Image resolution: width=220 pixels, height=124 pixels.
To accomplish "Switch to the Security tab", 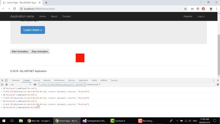I will click(114, 80).
